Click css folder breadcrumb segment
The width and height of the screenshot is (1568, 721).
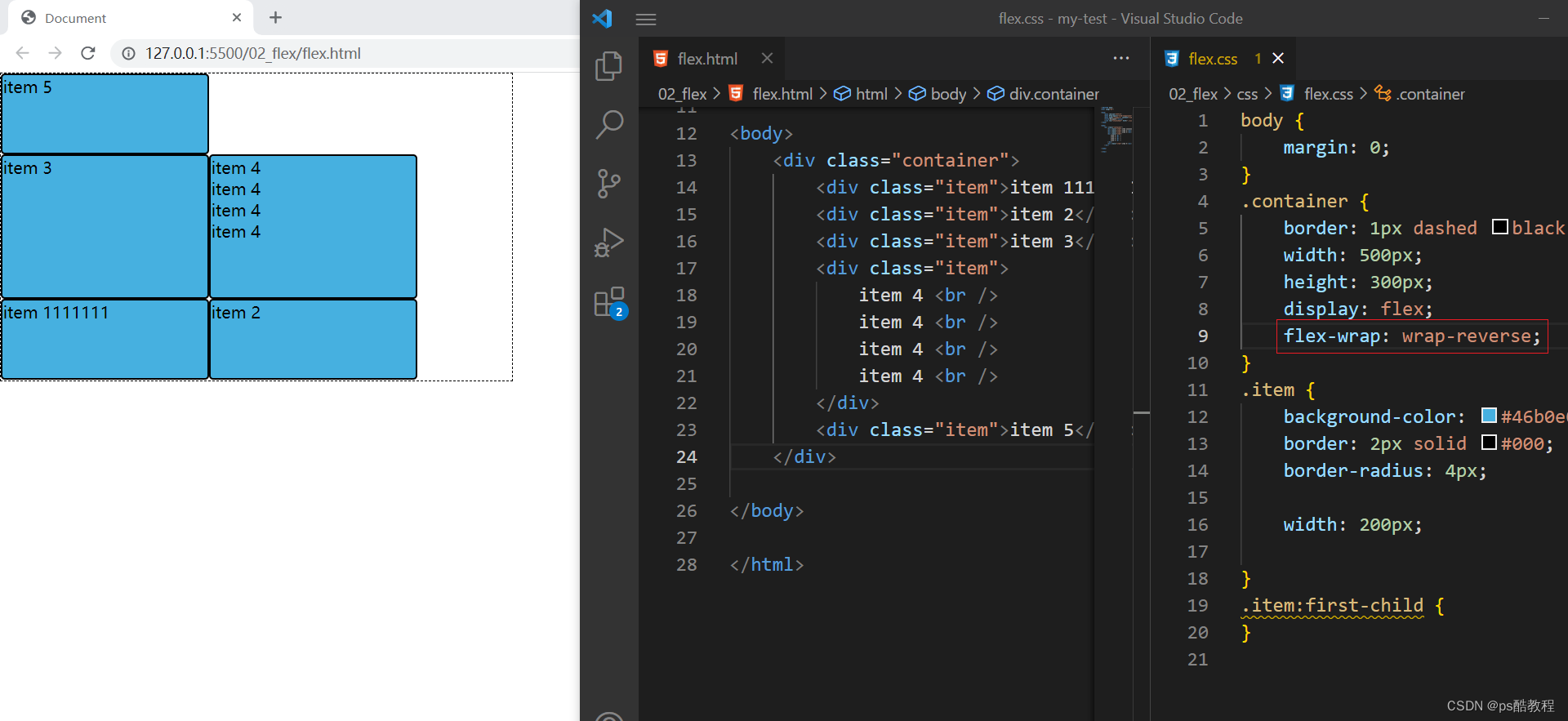1247,94
